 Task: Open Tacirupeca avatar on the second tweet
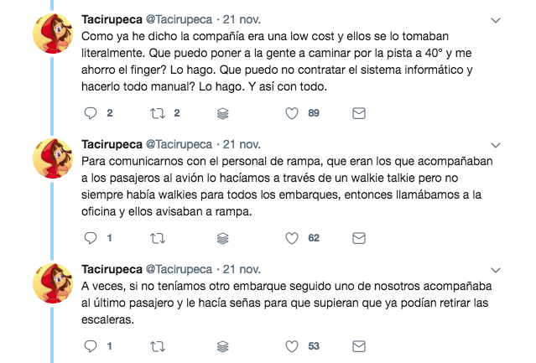[53, 158]
